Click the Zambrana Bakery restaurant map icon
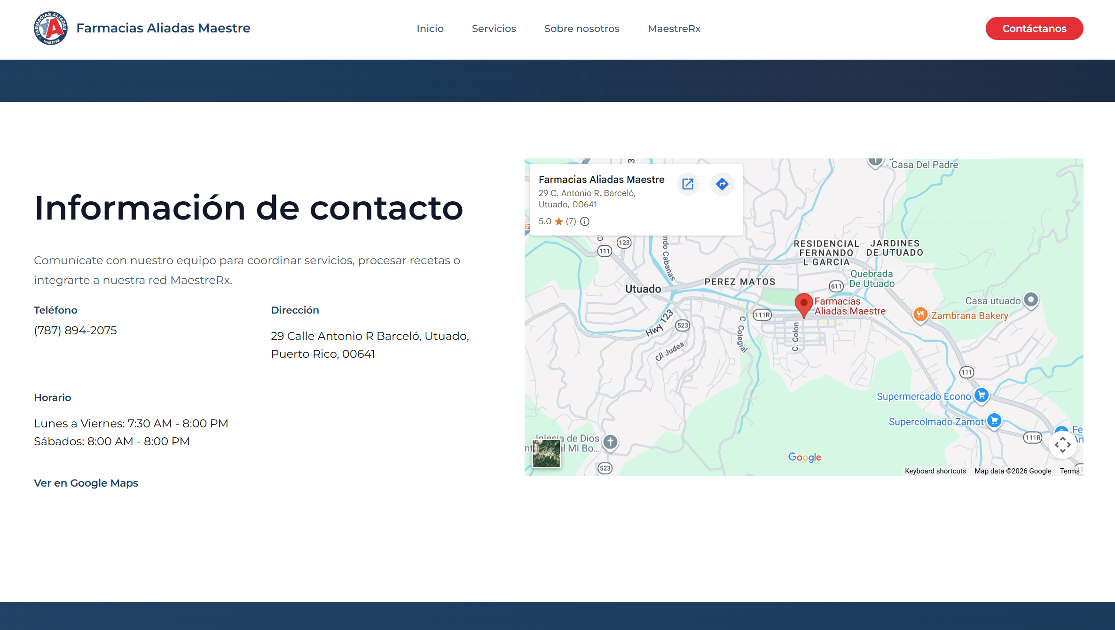The width and height of the screenshot is (1115, 630). (920, 315)
